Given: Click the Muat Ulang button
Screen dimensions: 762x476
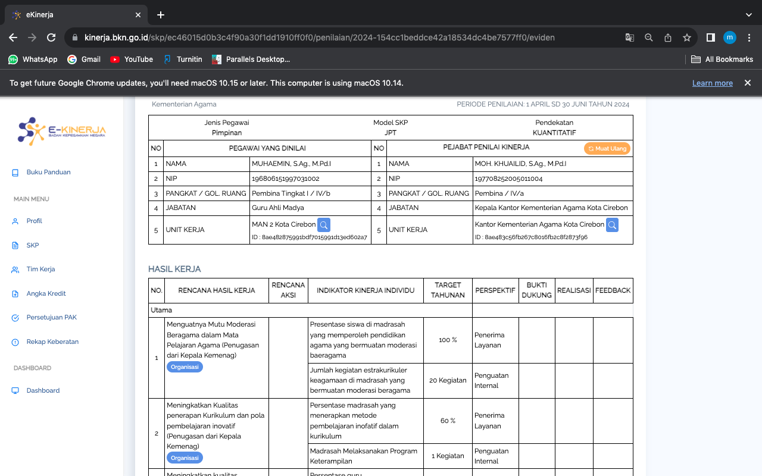Looking at the screenshot, I should click(x=607, y=149).
